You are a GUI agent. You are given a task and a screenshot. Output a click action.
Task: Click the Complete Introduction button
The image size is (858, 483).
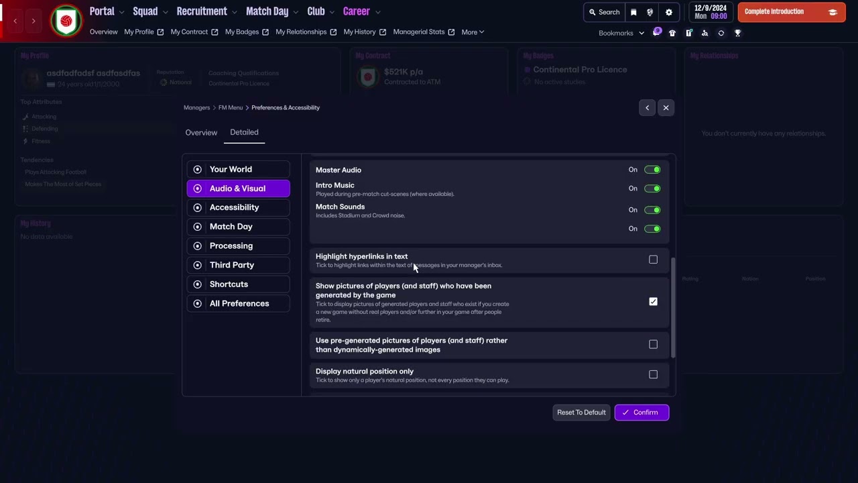791,12
